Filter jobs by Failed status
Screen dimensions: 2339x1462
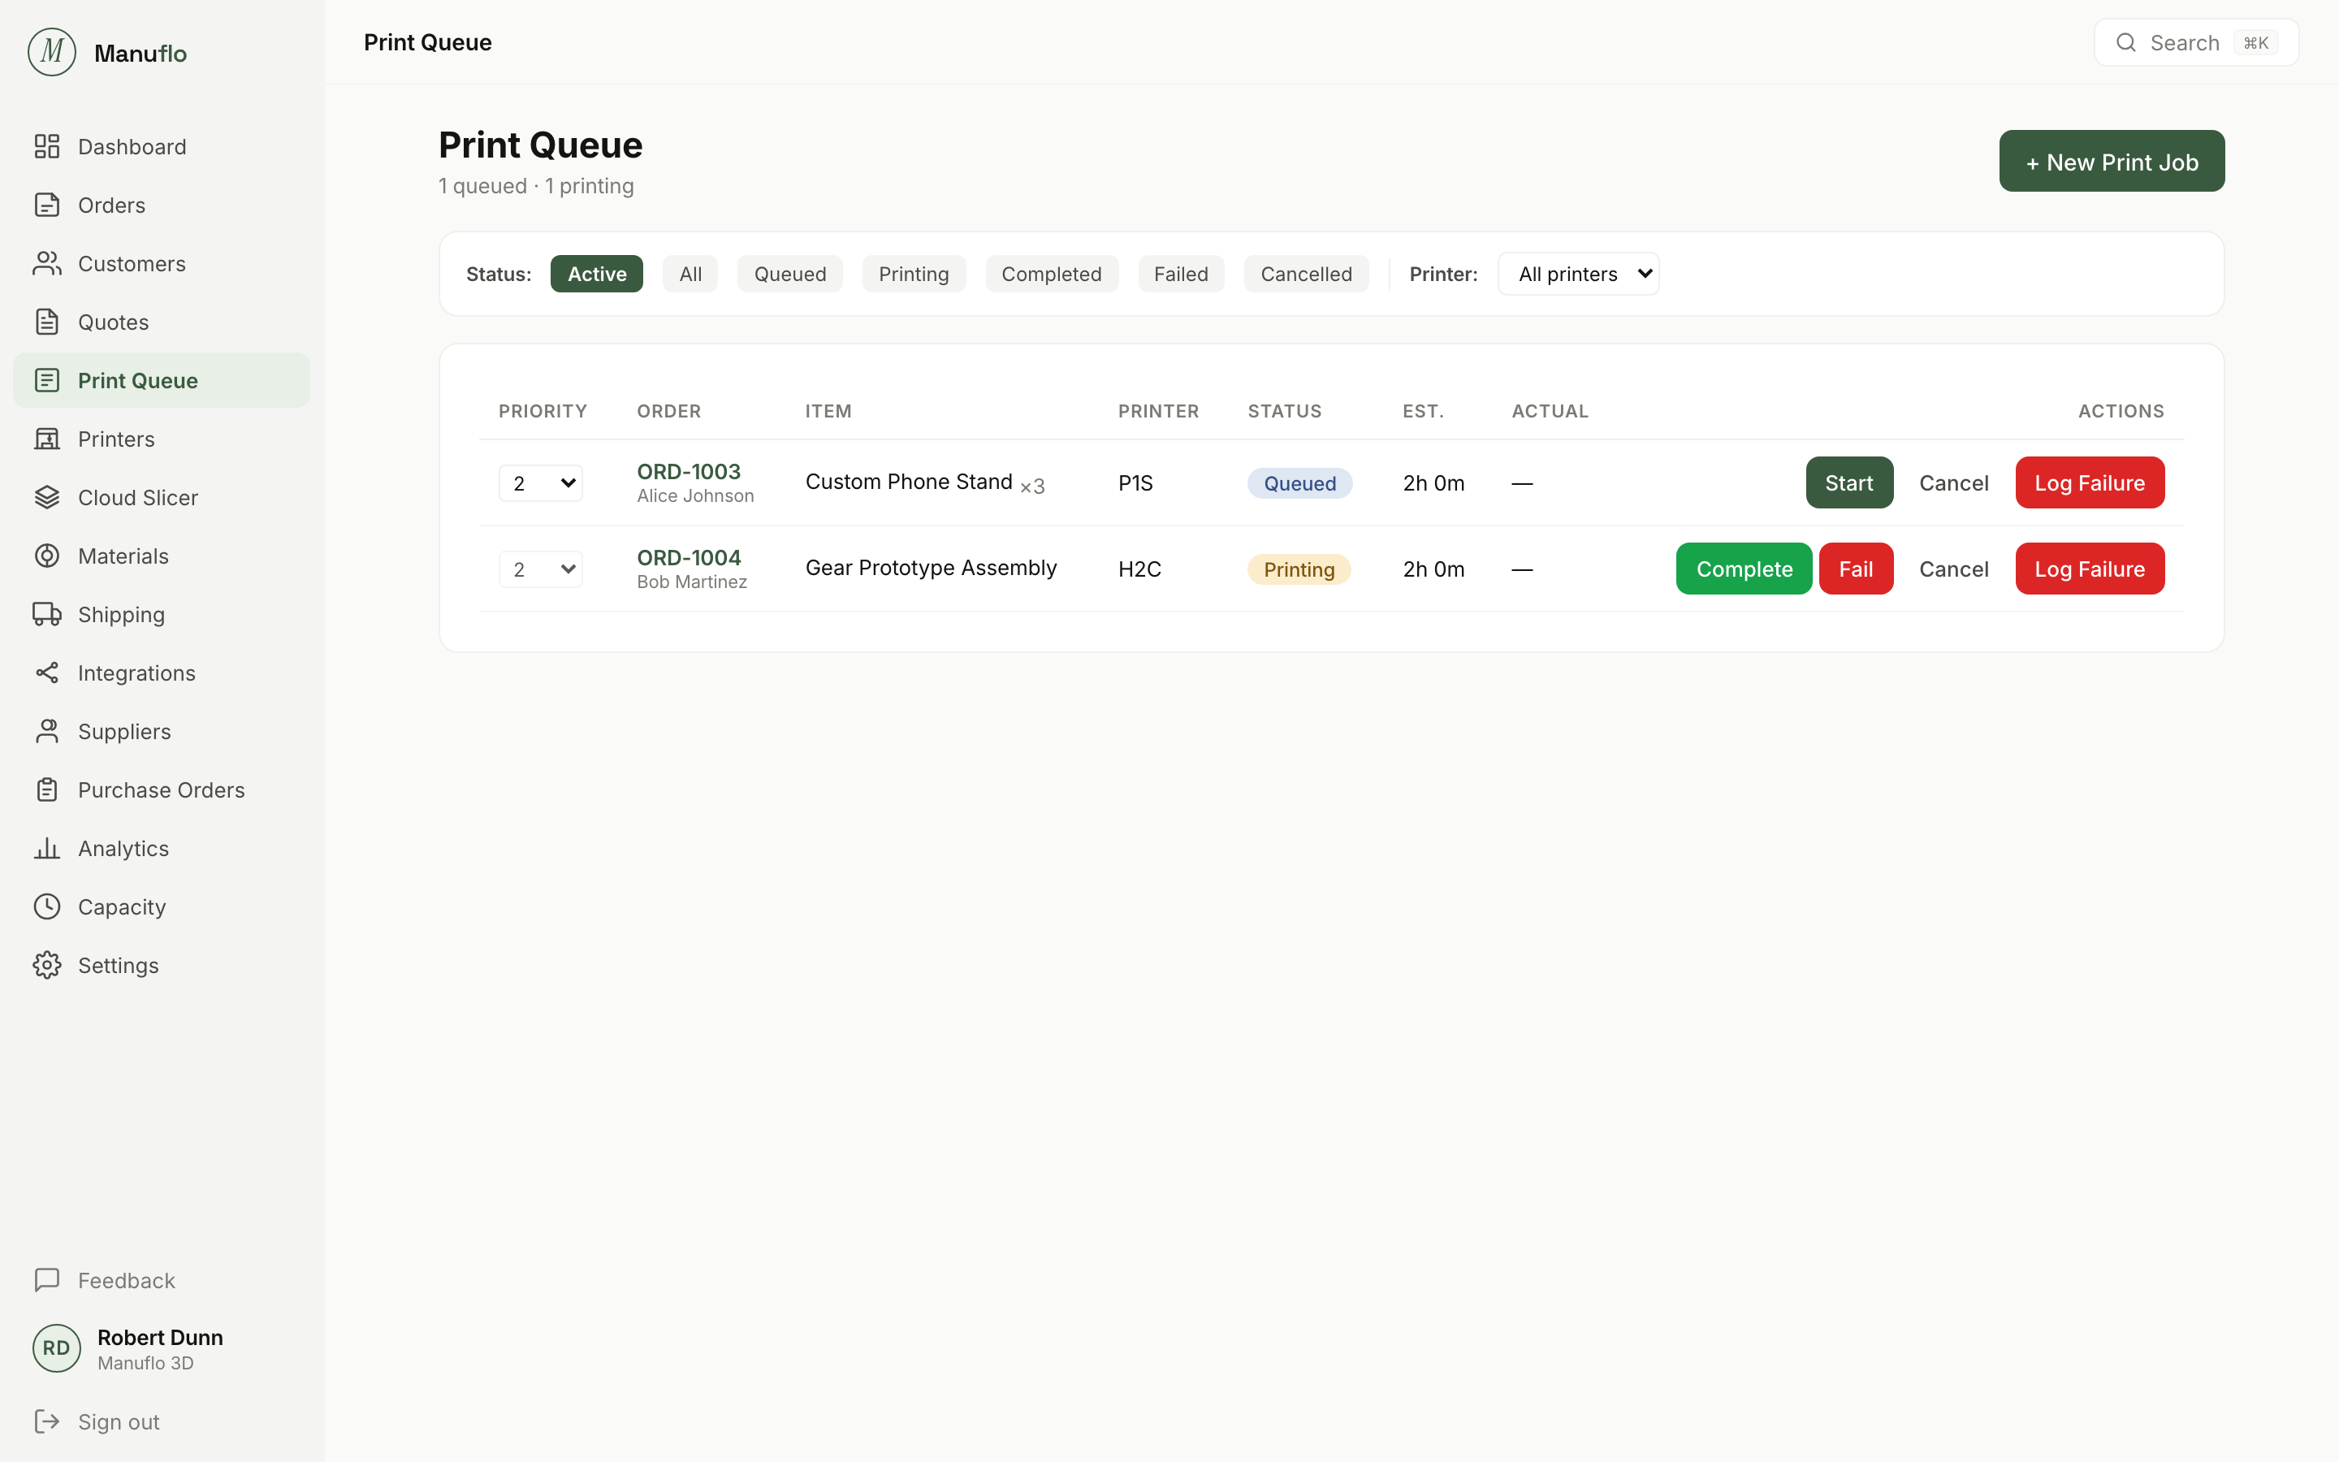coord(1180,274)
